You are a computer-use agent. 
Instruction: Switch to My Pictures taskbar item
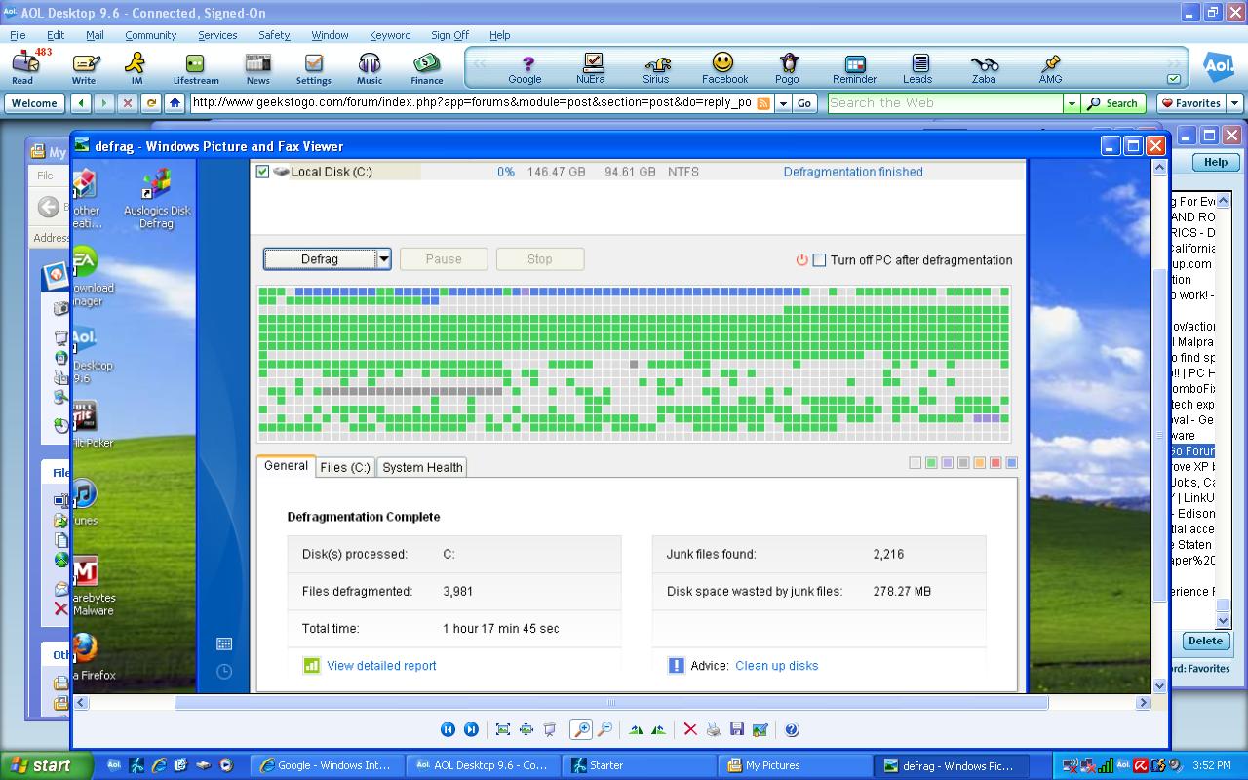[x=795, y=765]
